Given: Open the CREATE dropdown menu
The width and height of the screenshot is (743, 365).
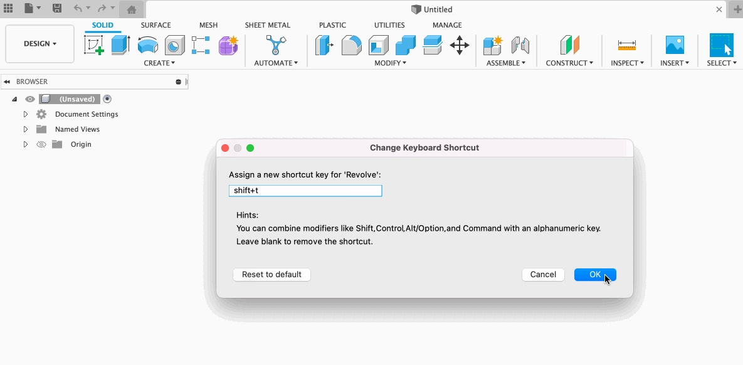Looking at the screenshot, I should 159,63.
